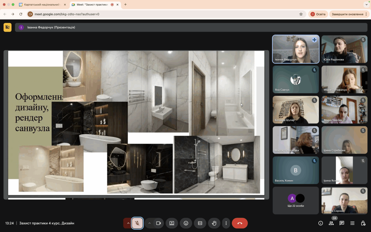Open meeting details info icon

[321, 223]
